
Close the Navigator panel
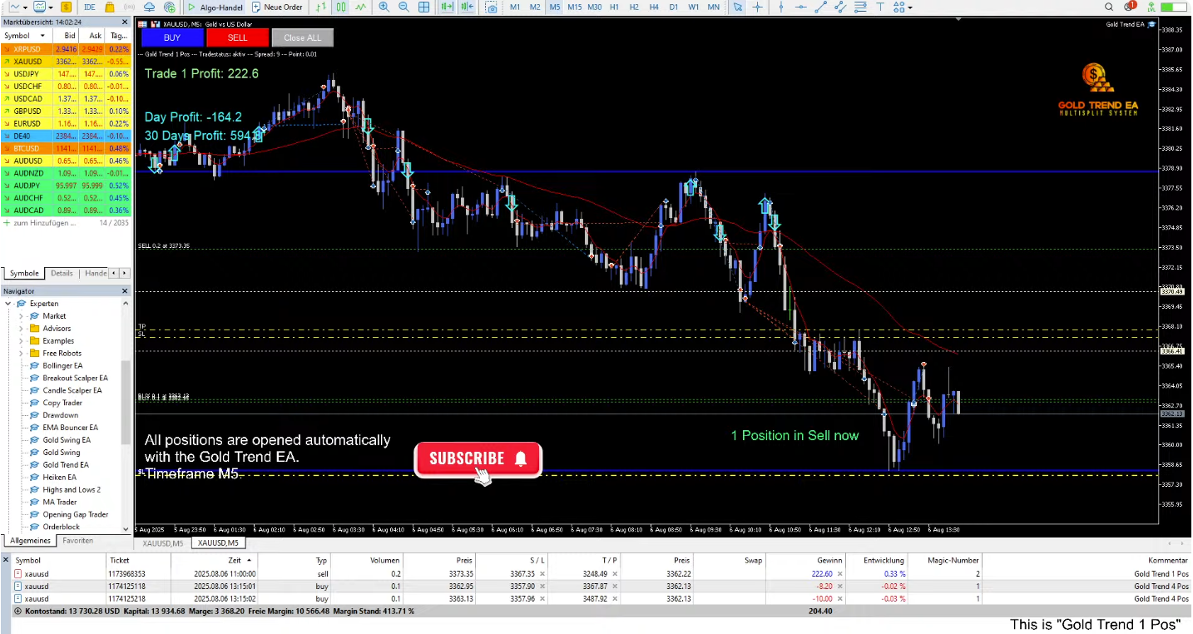pyautogui.click(x=126, y=291)
